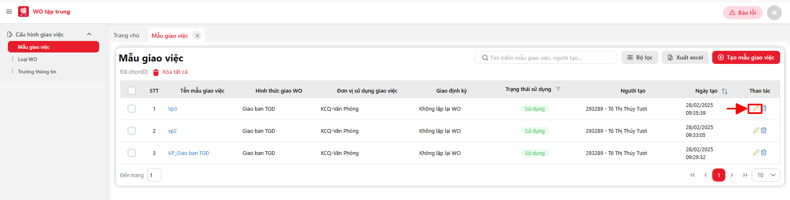Sort by Ngày tạo arrows icon
The height and width of the screenshot is (200, 790).
[x=725, y=91]
